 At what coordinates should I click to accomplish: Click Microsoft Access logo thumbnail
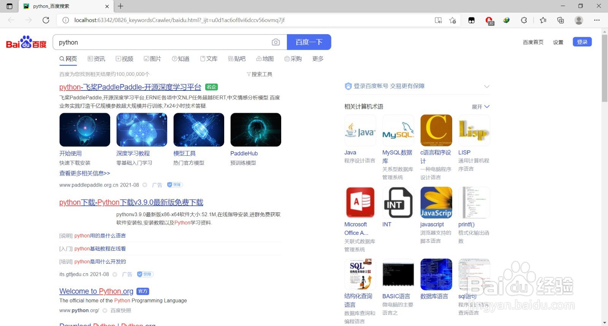point(360,203)
